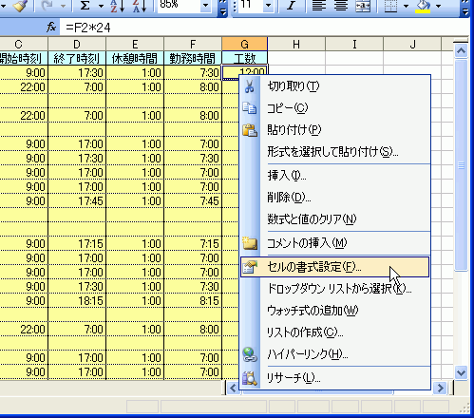Expand the Borders style dropdown arrow

click(x=406, y=6)
